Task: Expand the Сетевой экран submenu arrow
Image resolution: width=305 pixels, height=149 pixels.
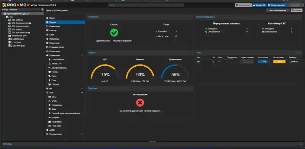Action: (x=82, y=134)
